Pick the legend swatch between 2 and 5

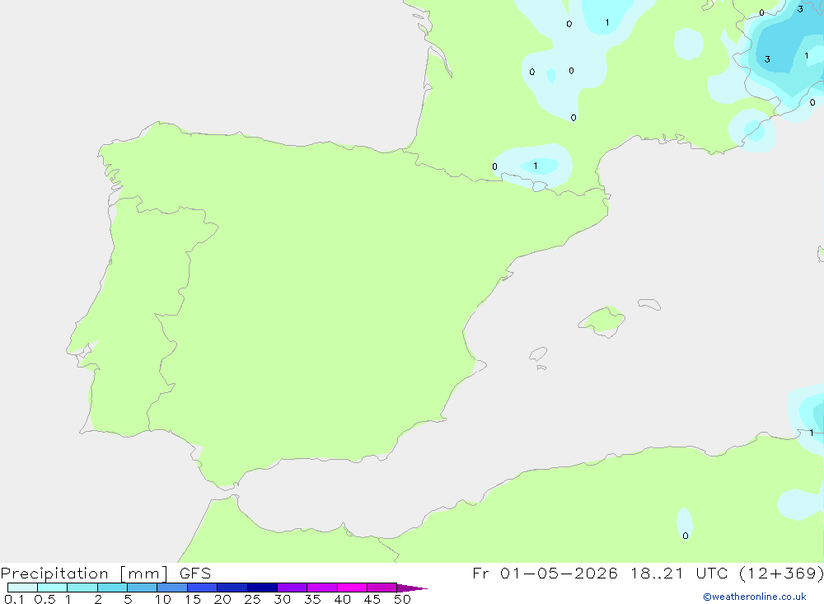[112, 588]
